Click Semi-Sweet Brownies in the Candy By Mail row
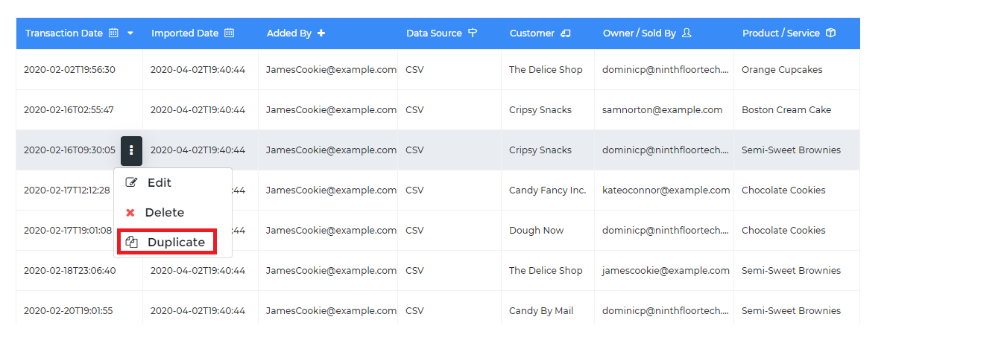 click(x=791, y=311)
